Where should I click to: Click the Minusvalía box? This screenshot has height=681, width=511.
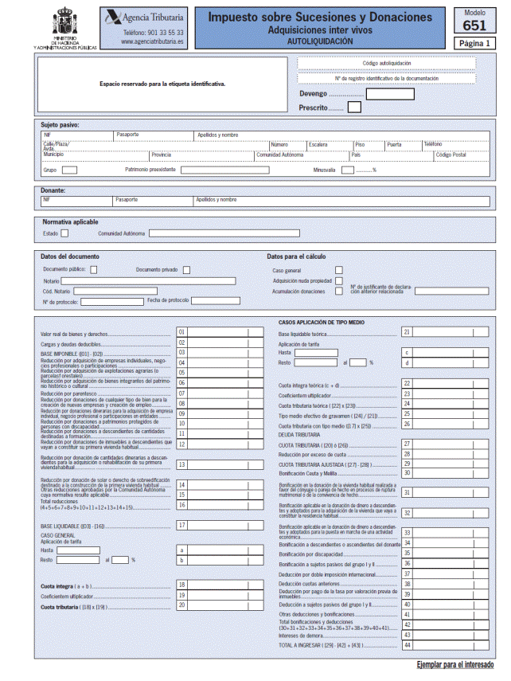click(347, 170)
